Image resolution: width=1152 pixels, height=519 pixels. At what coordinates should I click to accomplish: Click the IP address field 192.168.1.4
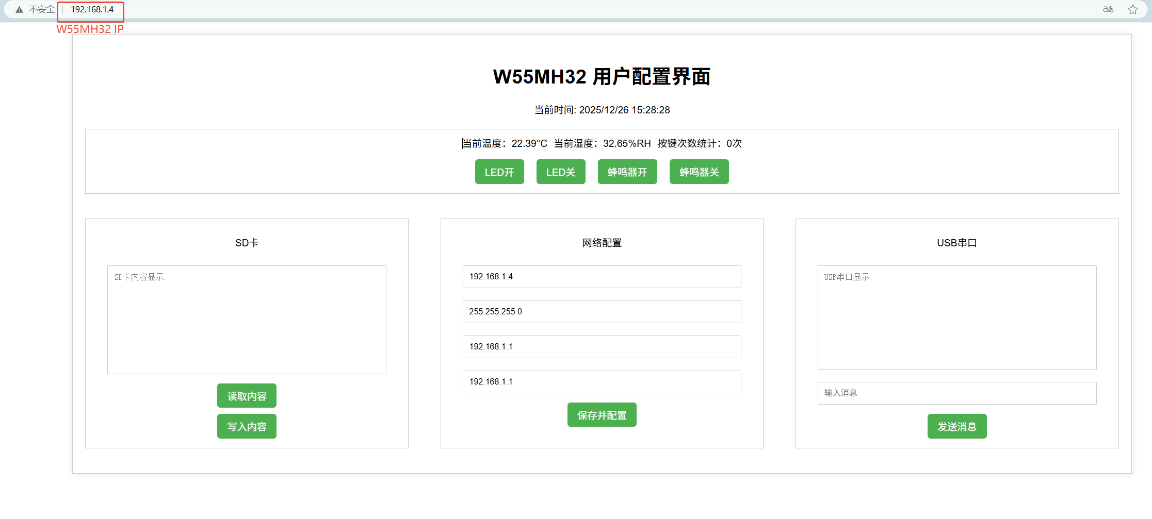(602, 277)
